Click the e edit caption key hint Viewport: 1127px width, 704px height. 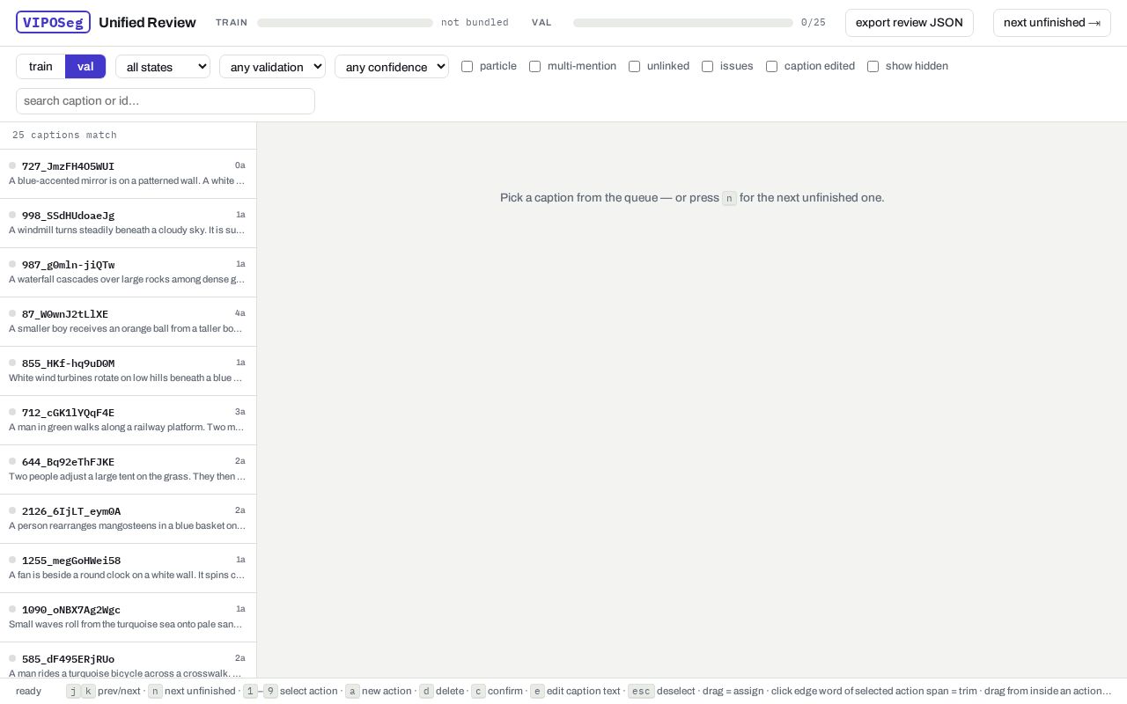537,692
